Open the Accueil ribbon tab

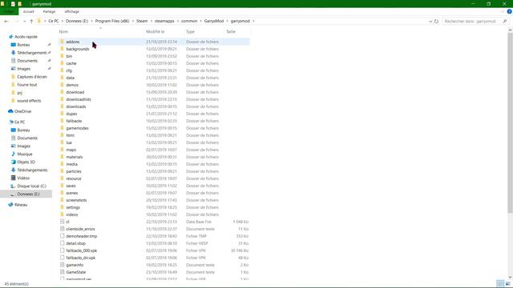click(x=29, y=11)
